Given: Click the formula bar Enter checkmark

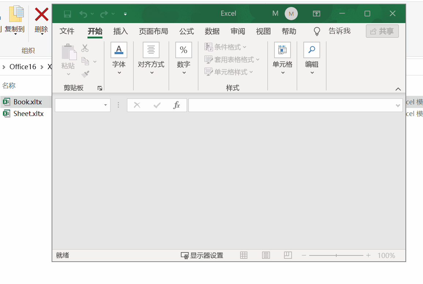Looking at the screenshot, I should point(157,105).
